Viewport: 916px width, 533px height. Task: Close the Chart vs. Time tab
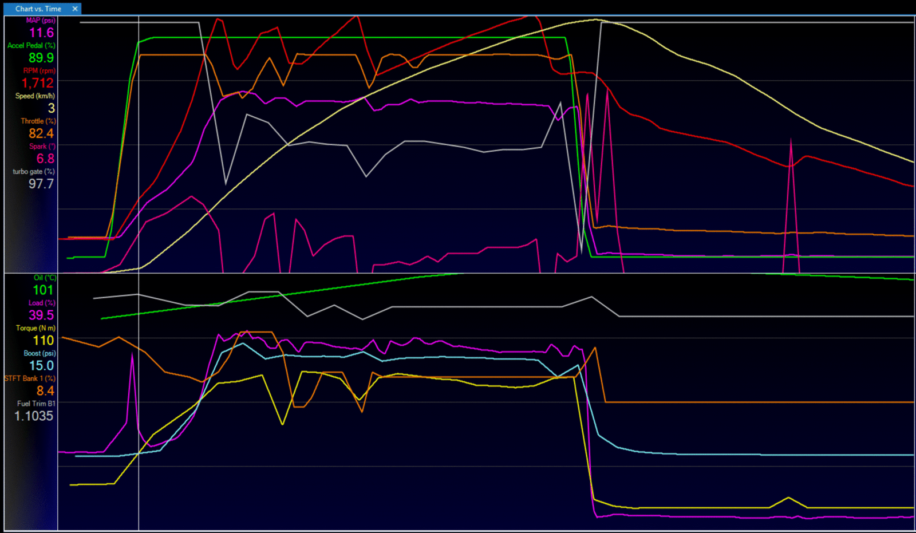click(x=75, y=9)
